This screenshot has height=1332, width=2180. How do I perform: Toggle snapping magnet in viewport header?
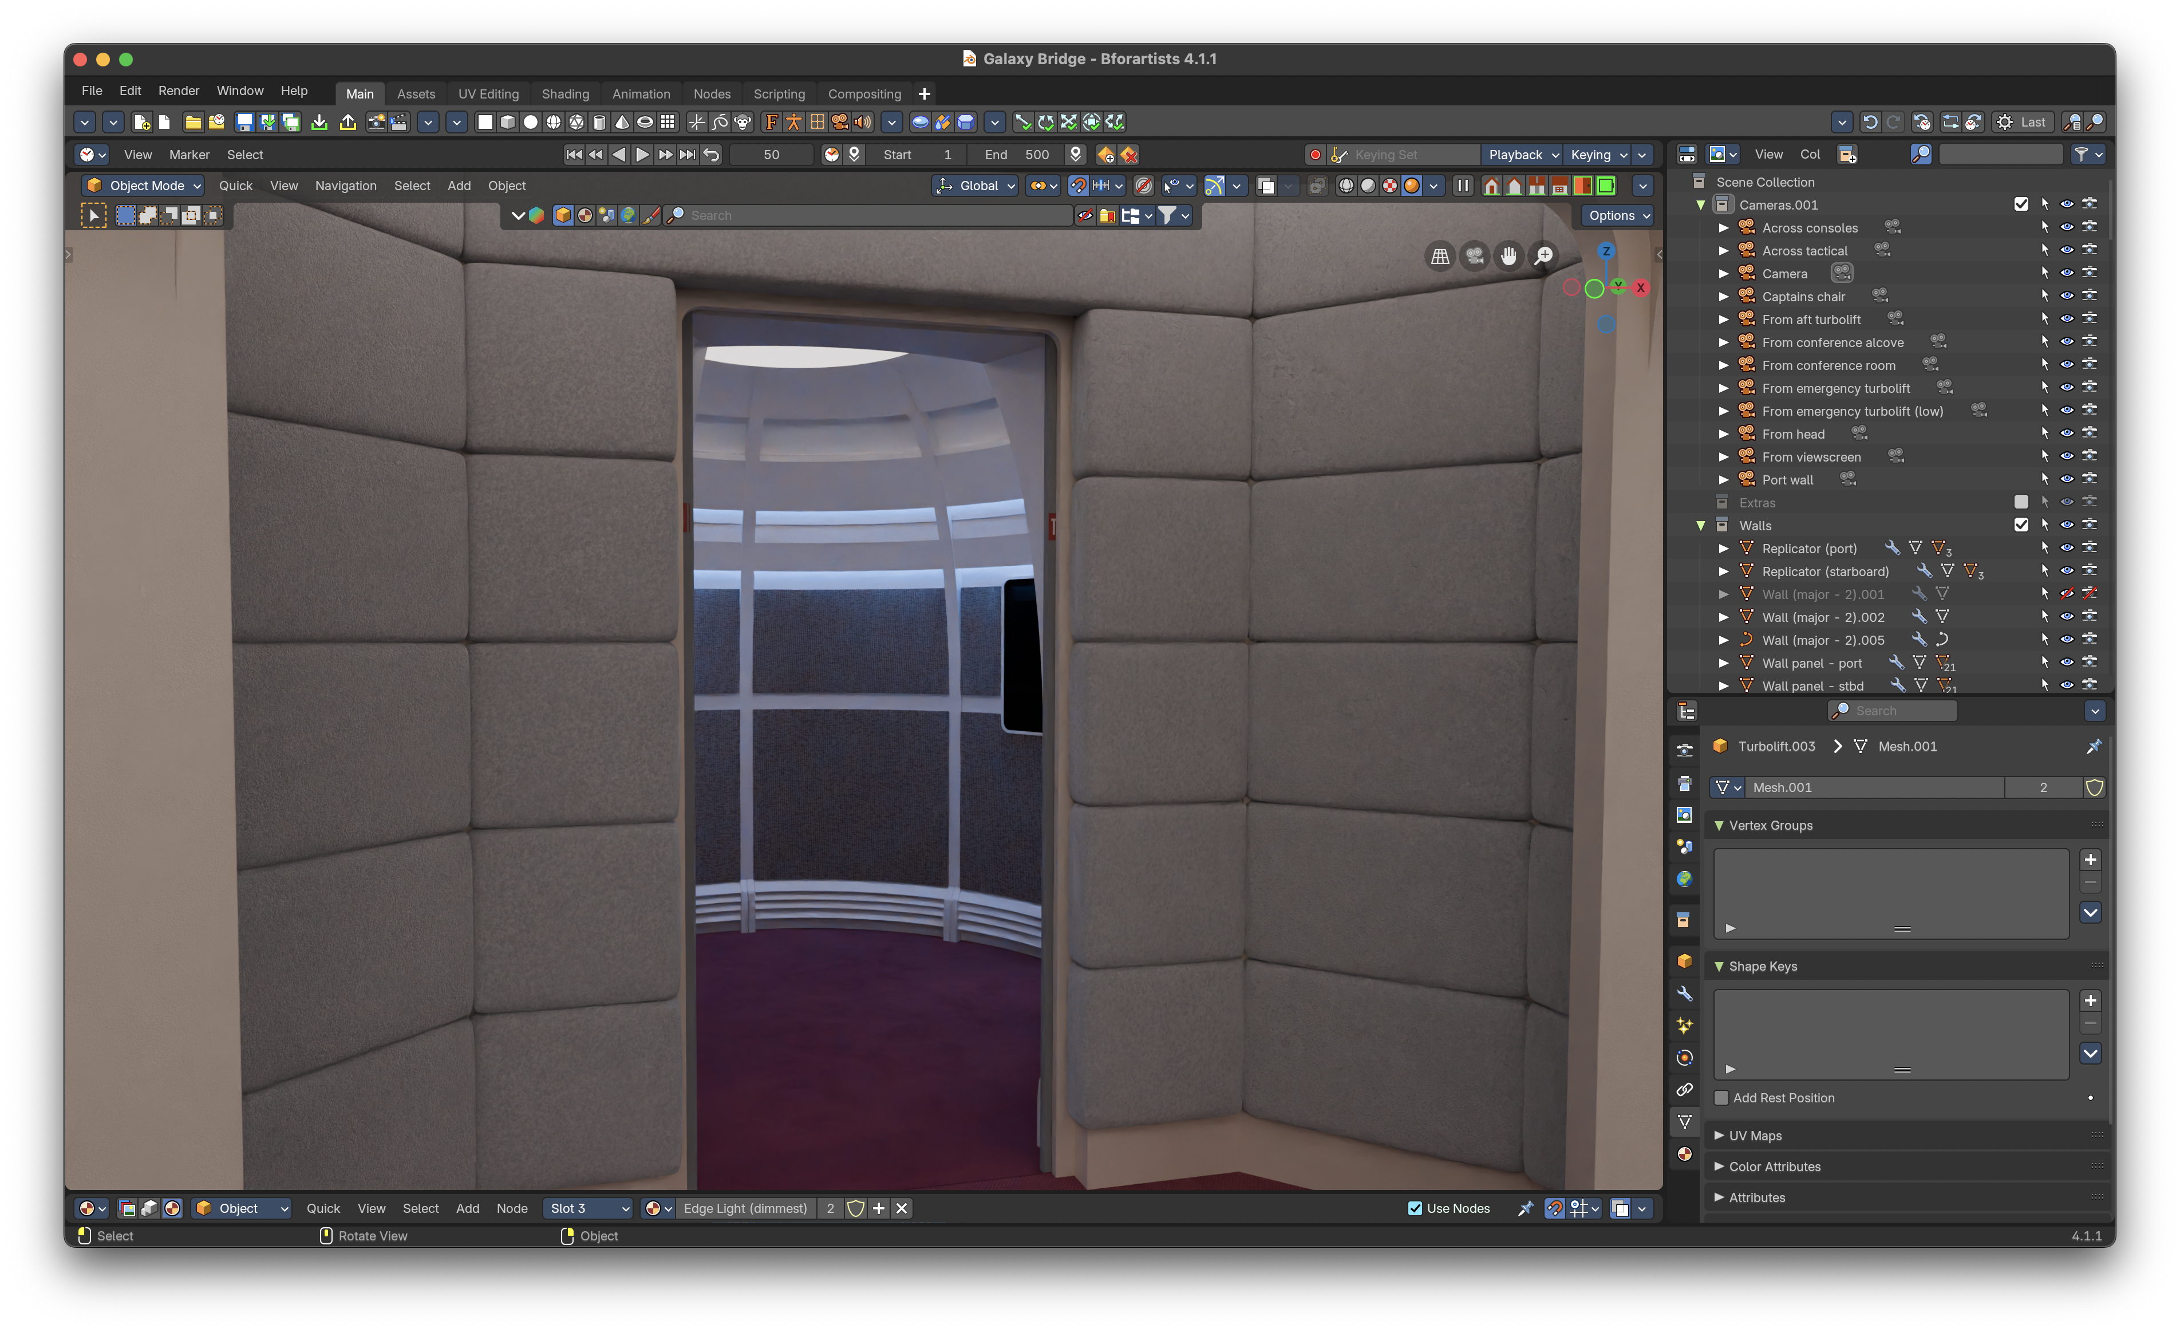(1077, 186)
